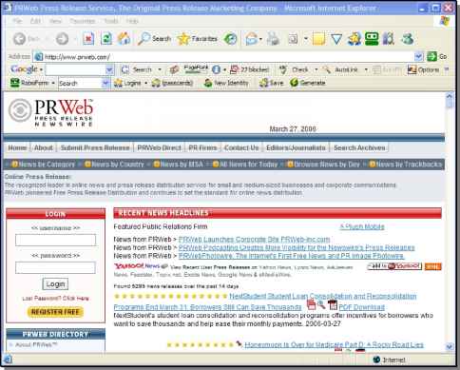Open the Help menu
The width and height of the screenshot is (460, 370).
point(132,21)
